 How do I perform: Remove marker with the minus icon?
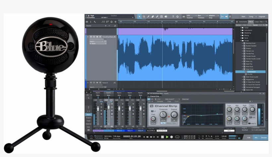click(x=109, y=26)
